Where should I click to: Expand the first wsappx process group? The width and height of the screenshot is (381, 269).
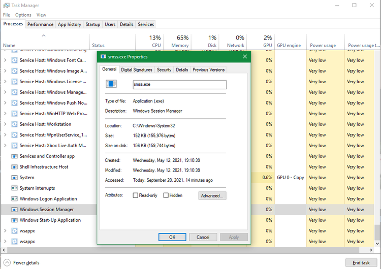[5, 231]
